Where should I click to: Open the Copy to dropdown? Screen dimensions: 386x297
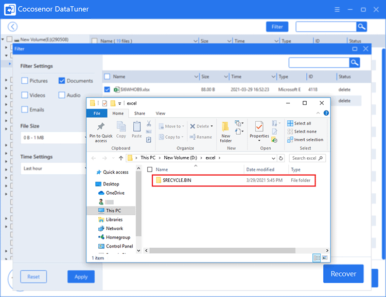[182, 137]
